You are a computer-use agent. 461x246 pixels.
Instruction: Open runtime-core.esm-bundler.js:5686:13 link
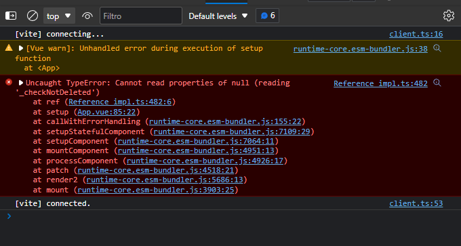(x=165, y=180)
